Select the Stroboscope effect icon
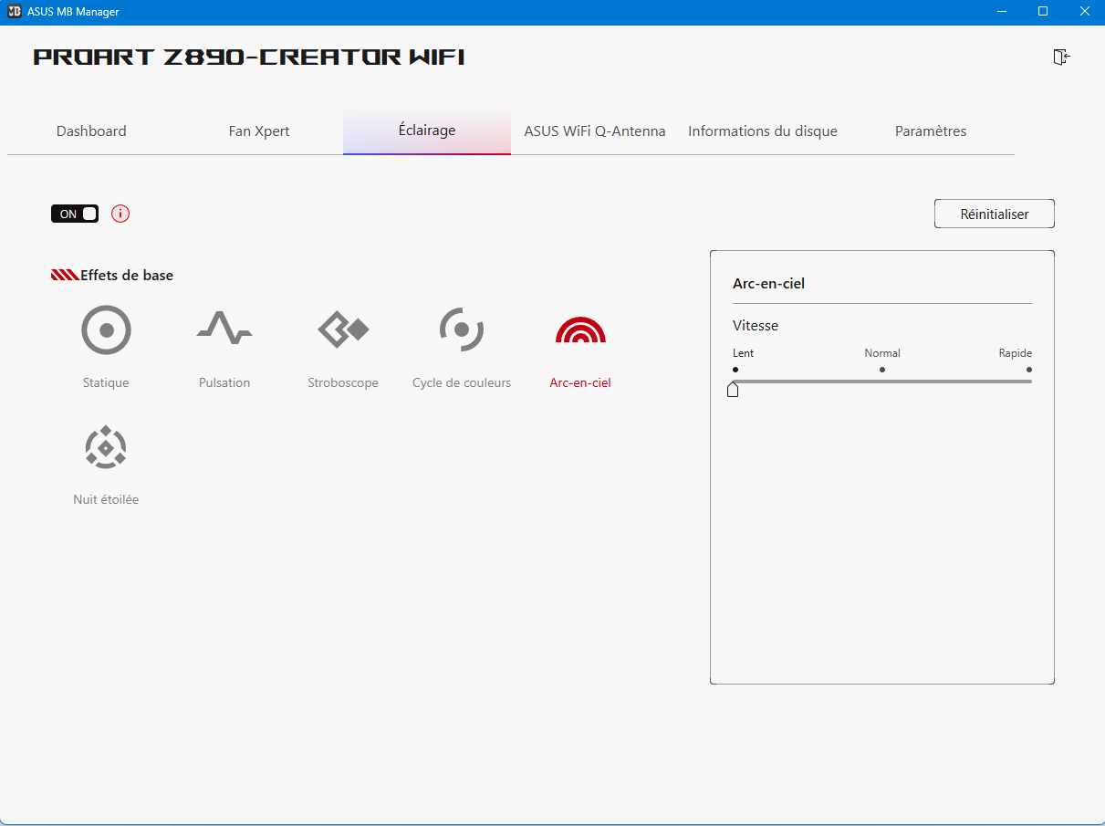The height and width of the screenshot is (826, 1105). click(343, 329)
